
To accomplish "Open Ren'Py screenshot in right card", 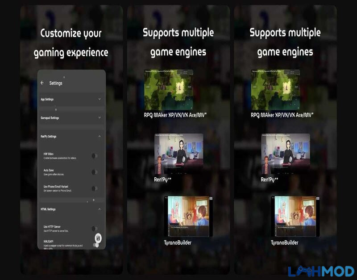I will (286, 154).
